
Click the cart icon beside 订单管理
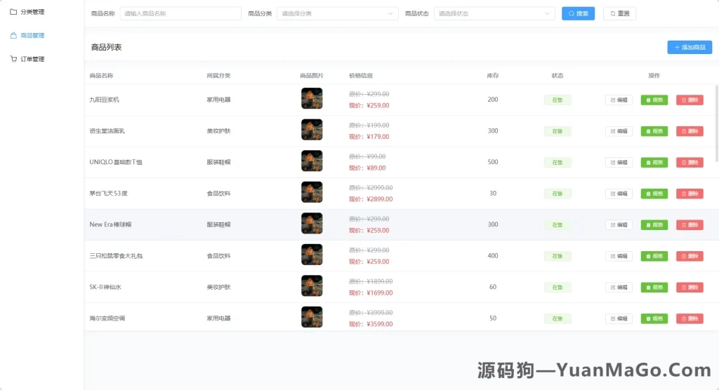click(x=13, y=59)
